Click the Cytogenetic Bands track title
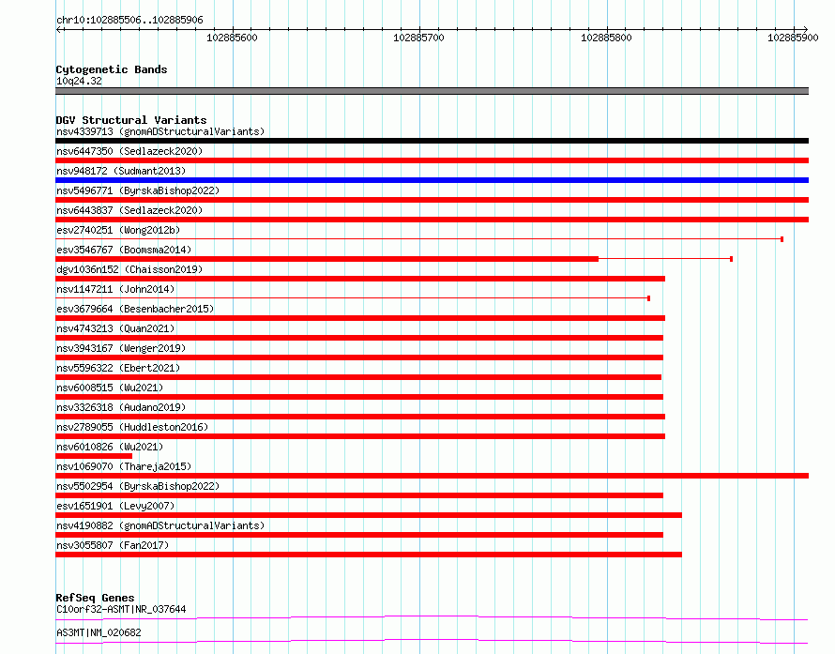 coord(112,69)
